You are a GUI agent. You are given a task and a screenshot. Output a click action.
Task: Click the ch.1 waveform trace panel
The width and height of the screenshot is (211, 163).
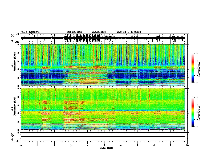[104, 38]
